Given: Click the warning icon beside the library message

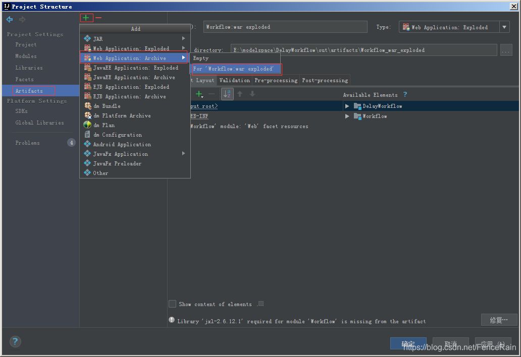Looking at the screenshot, I should pyautogui.click(x=172, y=320).
